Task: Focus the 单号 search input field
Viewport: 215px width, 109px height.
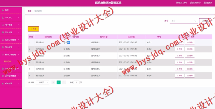Action: point(183,21)
